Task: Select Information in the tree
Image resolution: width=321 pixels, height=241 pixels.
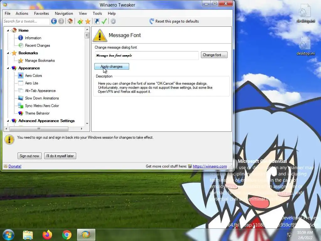Action: (x=33, y=38)
